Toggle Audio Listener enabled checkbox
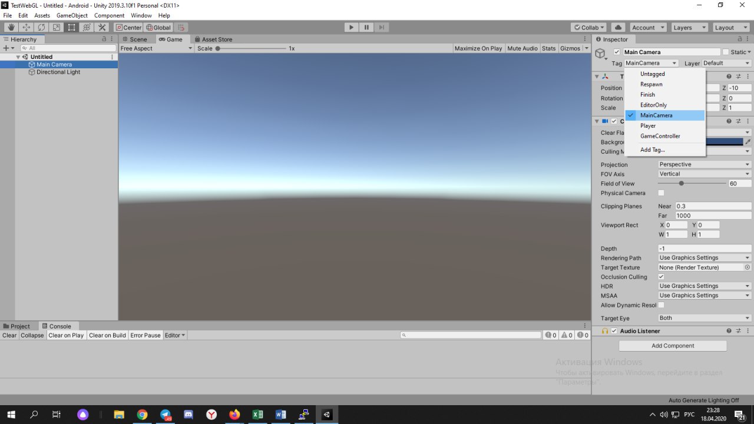 [x=614, y=331]
